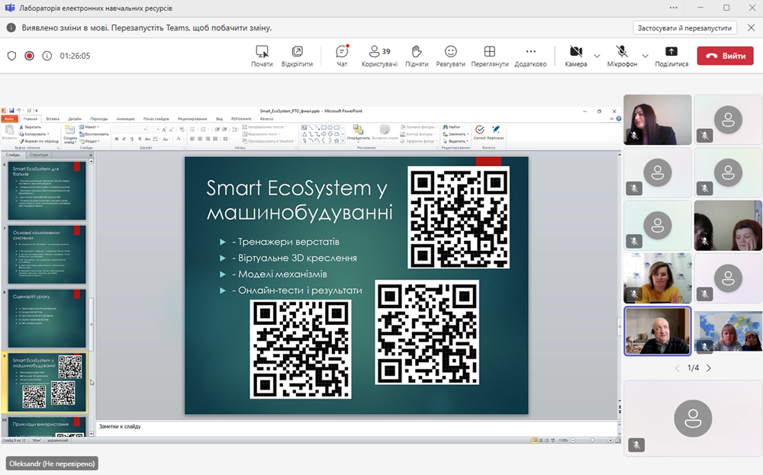Leave the meeting with Вийти button

pyautogui.click(x=725, y=56)
